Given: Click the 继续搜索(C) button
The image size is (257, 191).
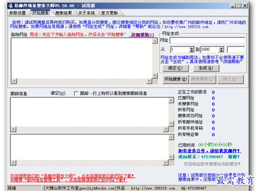Looking at the screenshot, I should [x=203, y=79].
